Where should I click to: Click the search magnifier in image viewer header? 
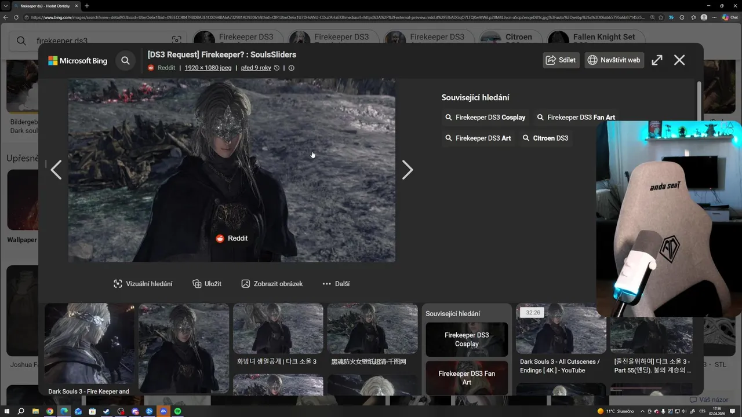[125, 60]
